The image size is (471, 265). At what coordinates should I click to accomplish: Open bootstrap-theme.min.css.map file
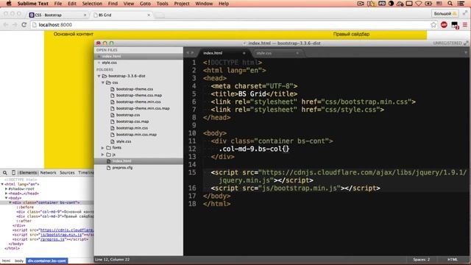143,108
